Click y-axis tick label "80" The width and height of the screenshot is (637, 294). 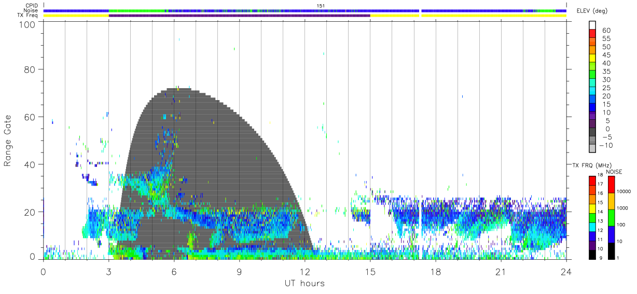[30, 69]
